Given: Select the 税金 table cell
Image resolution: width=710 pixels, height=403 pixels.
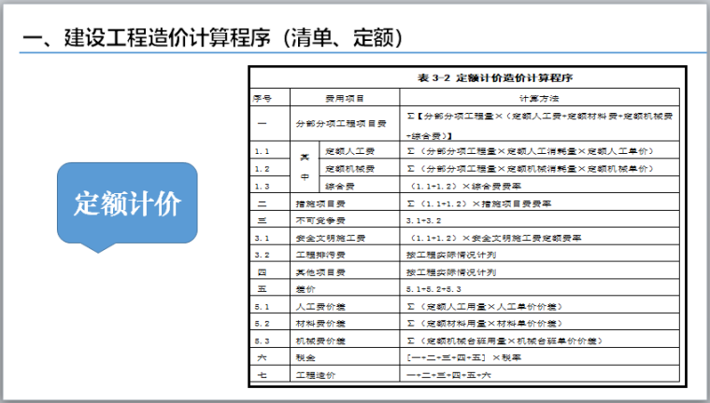Looking at the screenshot, I should click(345, 358).
